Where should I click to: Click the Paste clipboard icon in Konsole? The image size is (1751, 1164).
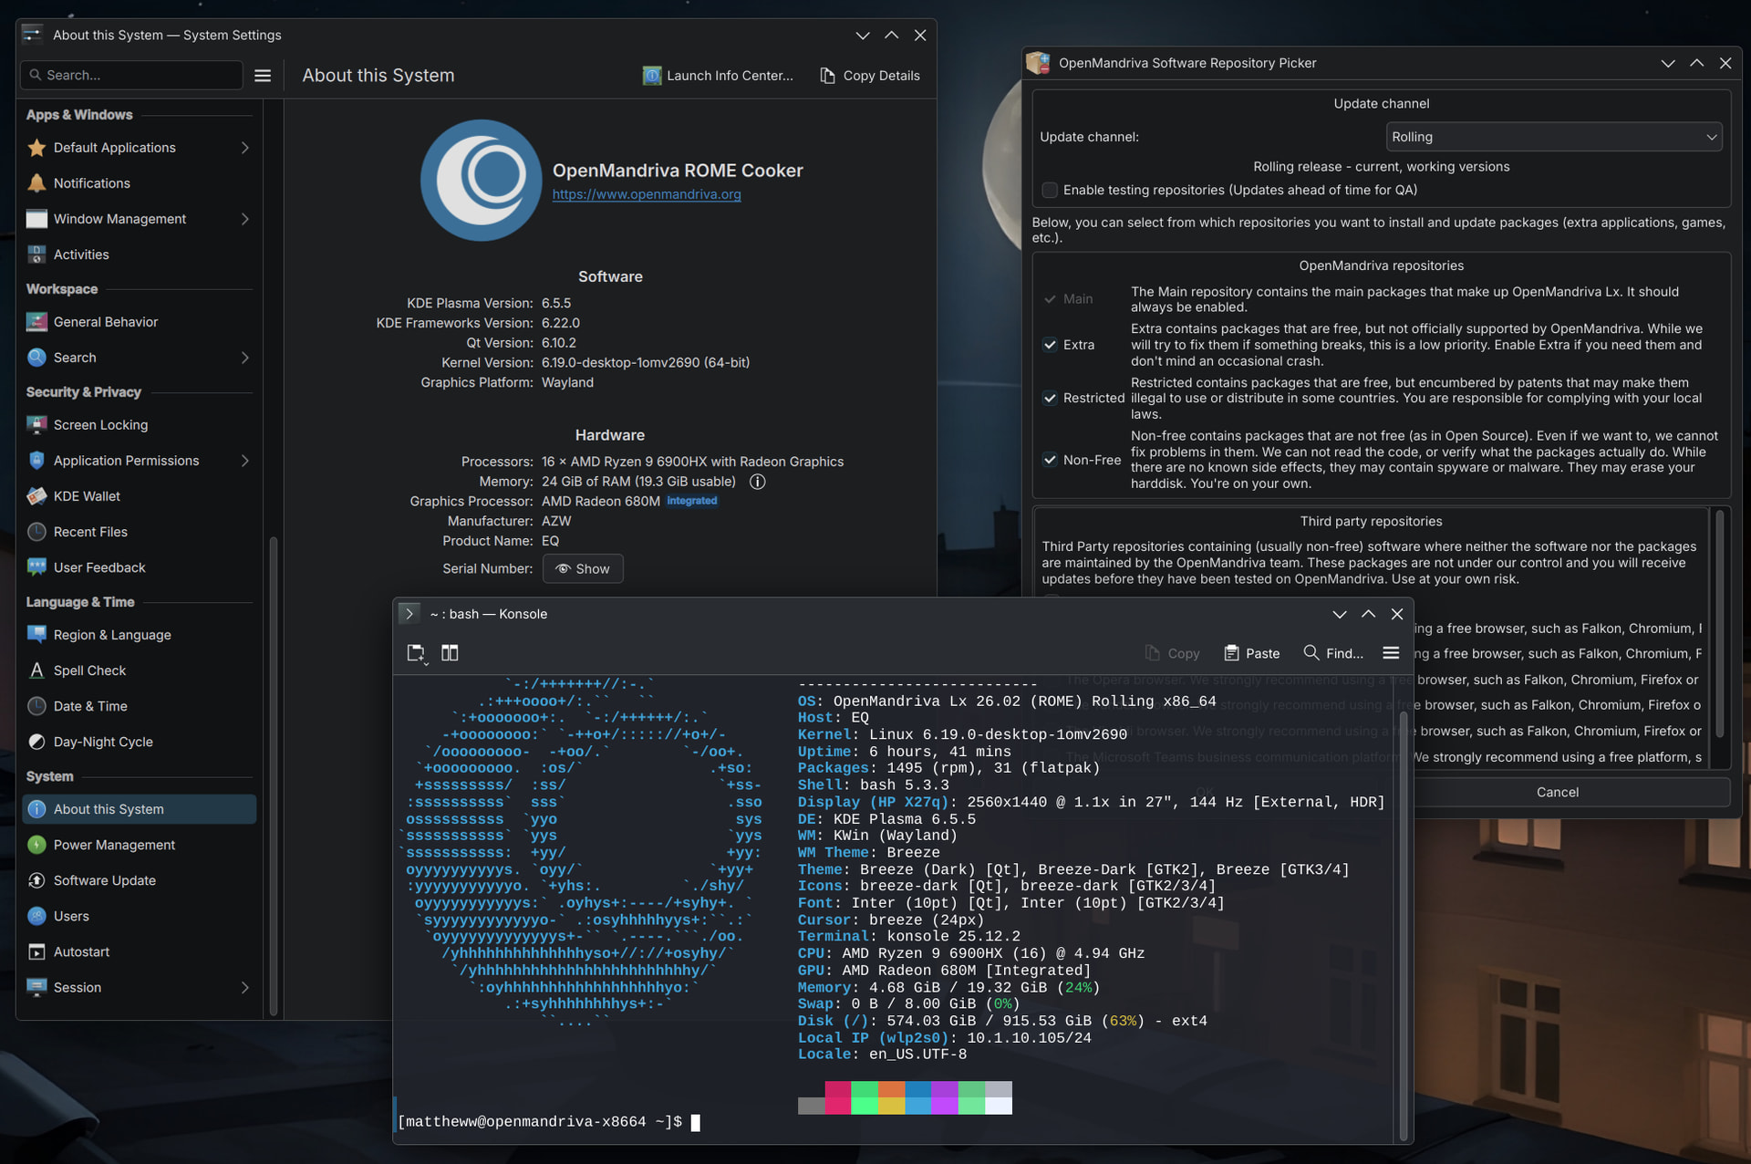[x=1231, y=653]
